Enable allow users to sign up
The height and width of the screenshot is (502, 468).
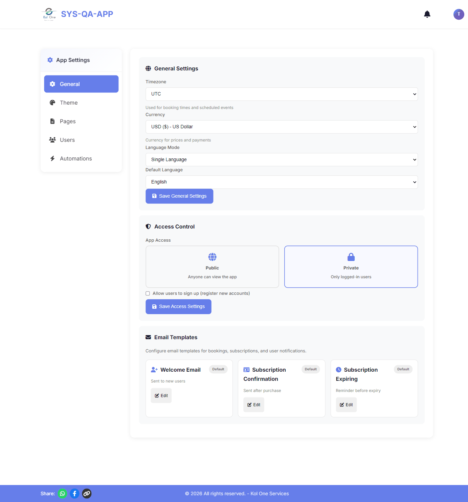[x=148, y=293]
